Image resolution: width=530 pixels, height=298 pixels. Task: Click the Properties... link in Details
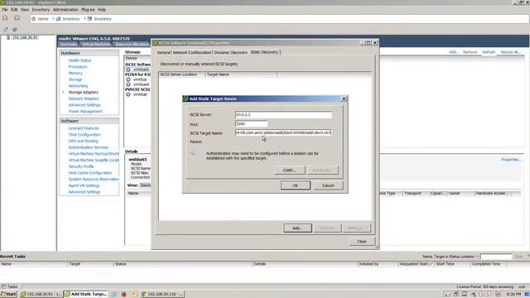[511, 160]
